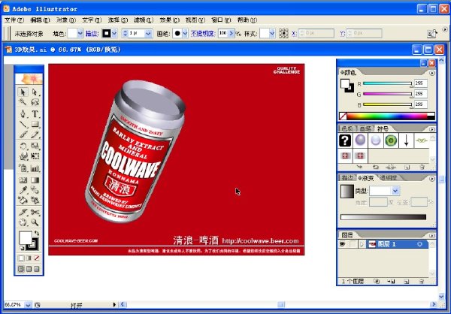The width and height of the screenshot is (451, 314).
Task: Set paint mode to None
Action: [37, 258]
